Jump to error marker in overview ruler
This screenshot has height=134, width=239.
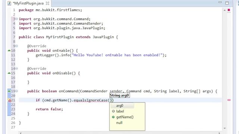click(229, 100)
